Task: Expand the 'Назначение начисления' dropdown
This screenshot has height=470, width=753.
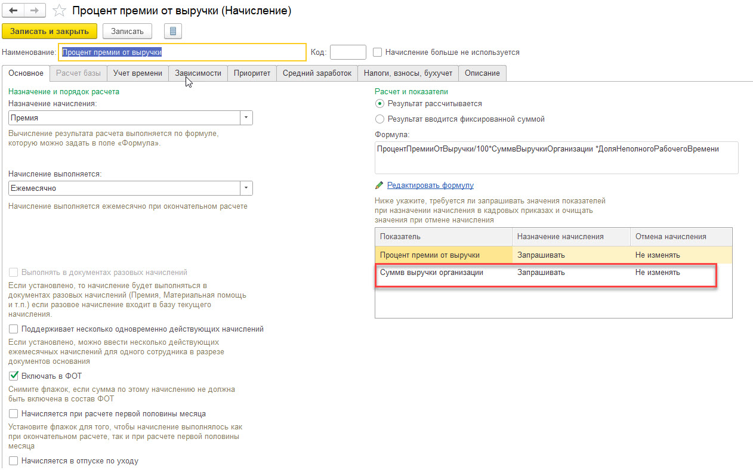Action: coord(246,117)
